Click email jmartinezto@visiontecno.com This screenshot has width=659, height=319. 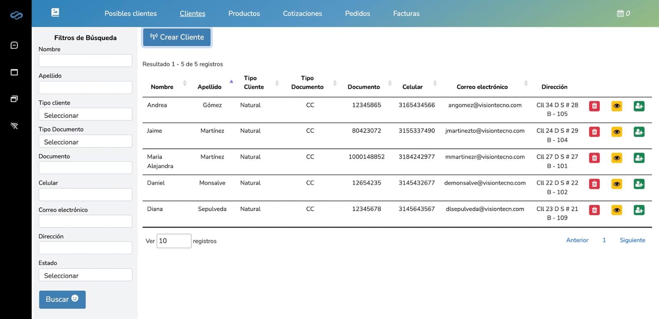pyautogui.click(x=485, y=130)
